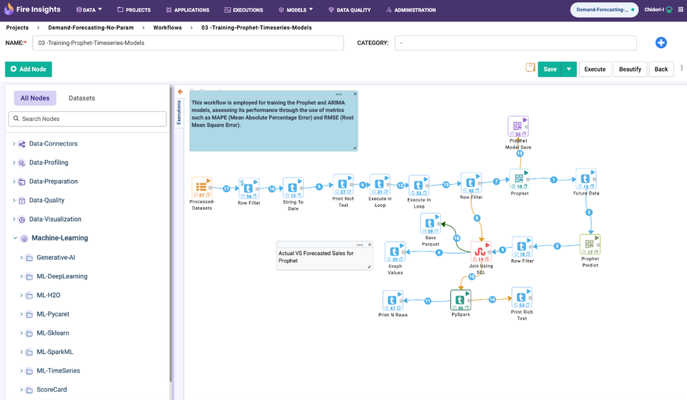The image size is (687, 400).
Task: Click the Prophet Predict node
Action: (x=589, y=245)
